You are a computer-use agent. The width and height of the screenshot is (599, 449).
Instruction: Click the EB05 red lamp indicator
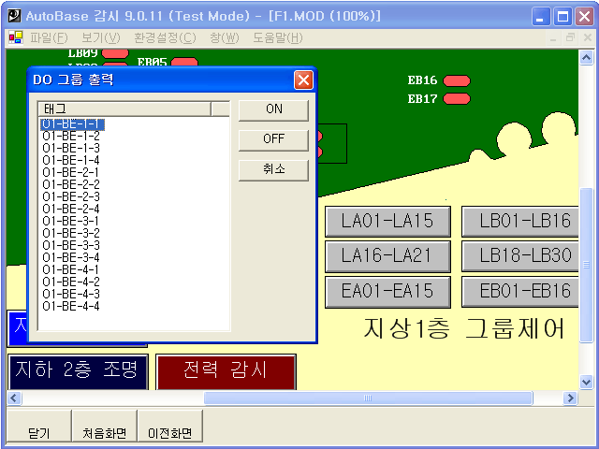click(184, 63)
